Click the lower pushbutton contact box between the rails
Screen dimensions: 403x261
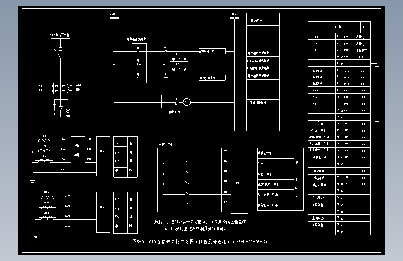179,69
